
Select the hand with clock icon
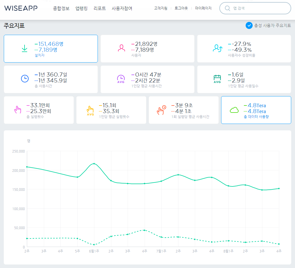point(162,110)
